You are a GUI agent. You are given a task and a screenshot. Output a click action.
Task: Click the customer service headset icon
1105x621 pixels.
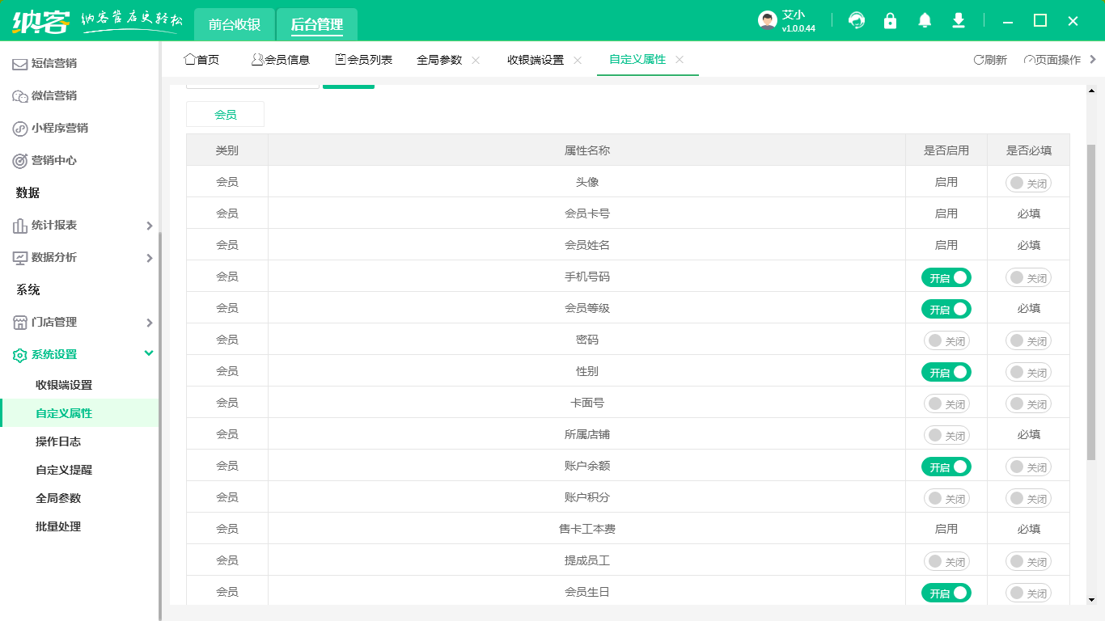[857, 21]
